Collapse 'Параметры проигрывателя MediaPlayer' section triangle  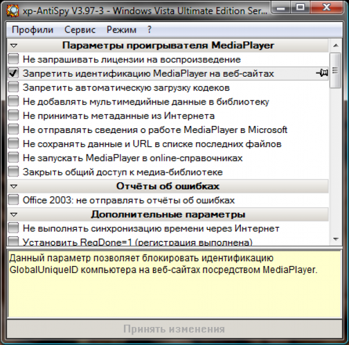(14, 46)
